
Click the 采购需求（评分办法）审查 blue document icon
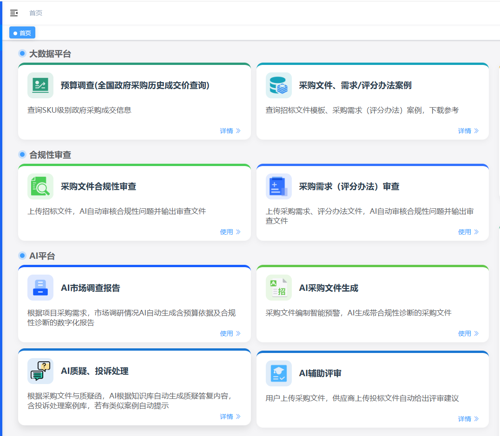coord(279,186)
